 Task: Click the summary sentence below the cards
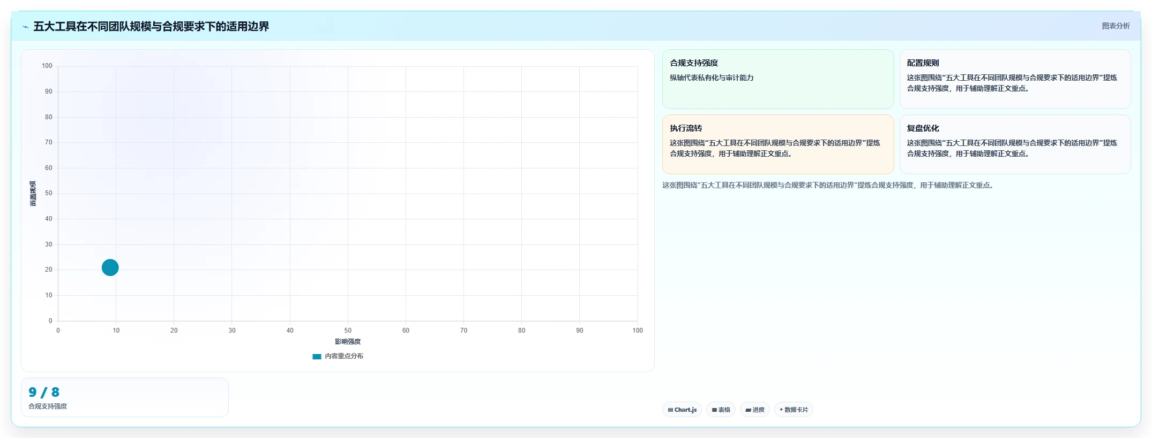pos(828,185)
